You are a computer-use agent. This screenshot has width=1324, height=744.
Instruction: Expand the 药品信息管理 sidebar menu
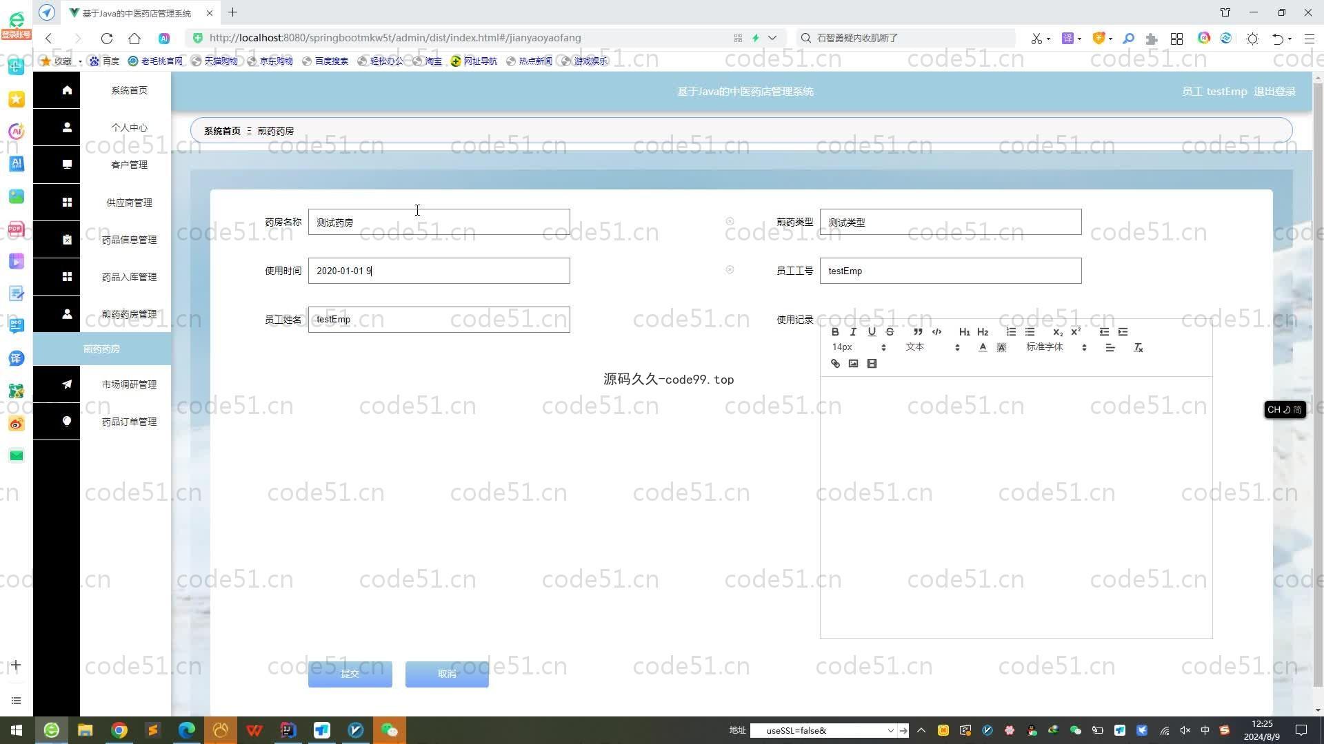pyautogui.click(x=129, y=240)
